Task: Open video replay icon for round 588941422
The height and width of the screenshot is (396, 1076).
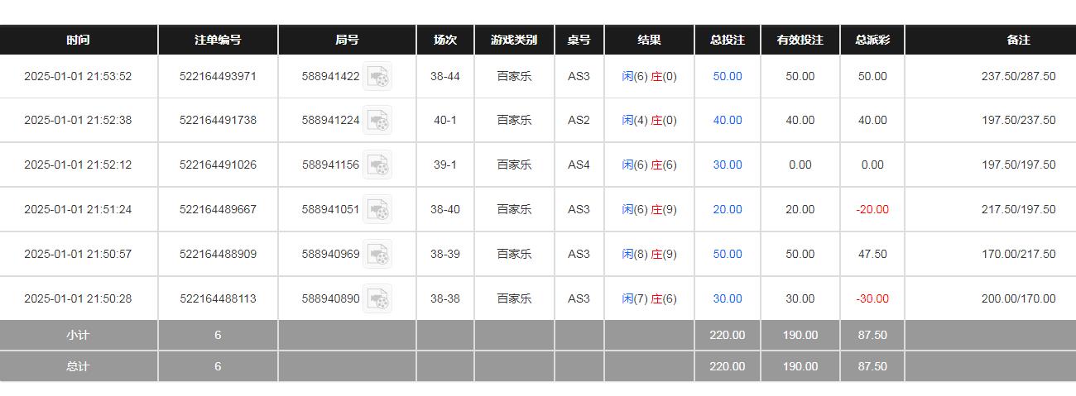Action: (x=378, y=77)
